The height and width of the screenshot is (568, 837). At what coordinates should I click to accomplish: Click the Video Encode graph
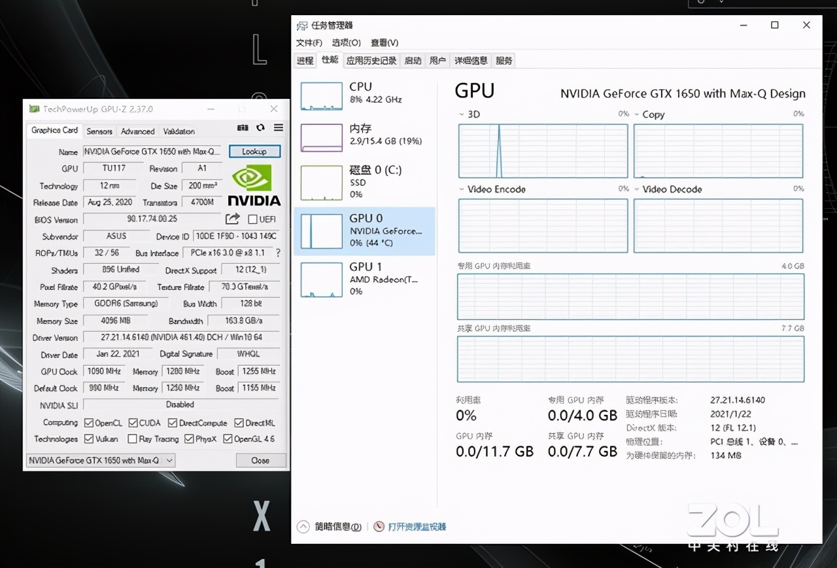point(543,226)
